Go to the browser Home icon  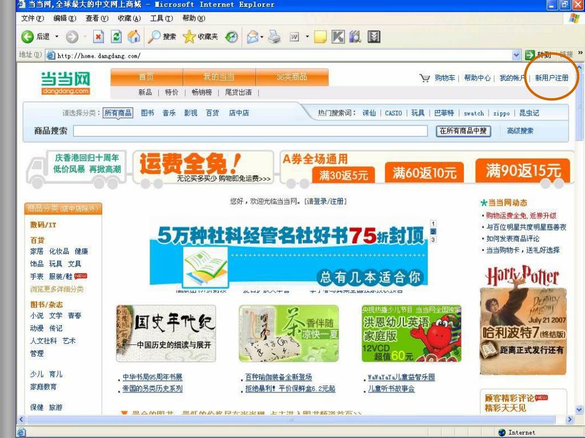pyautogui.click(x=134, y=36)
